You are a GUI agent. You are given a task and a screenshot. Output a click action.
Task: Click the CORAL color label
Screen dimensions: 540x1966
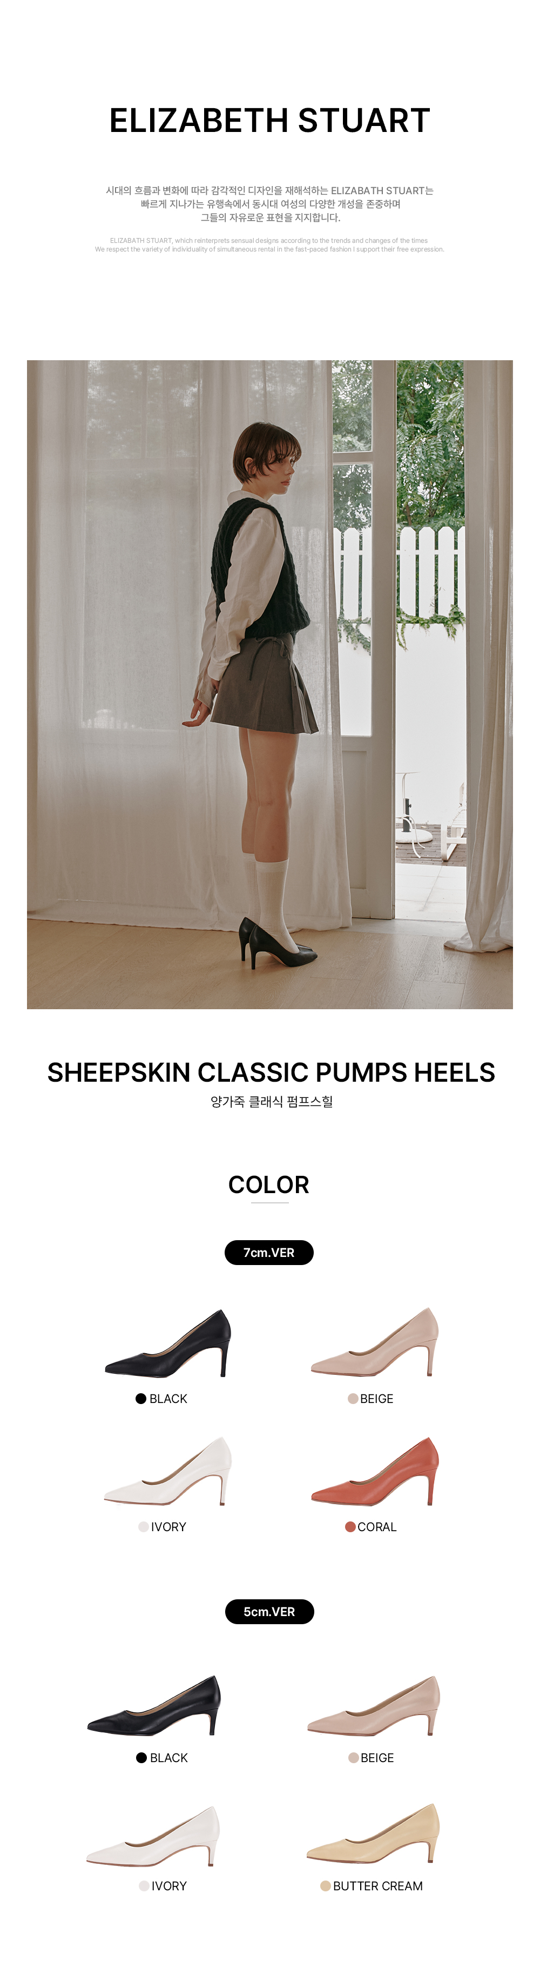pos(377,1527)
